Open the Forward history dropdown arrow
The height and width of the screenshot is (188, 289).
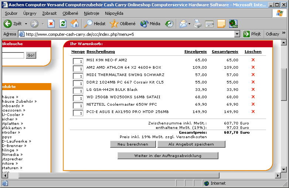click(43, 24)
